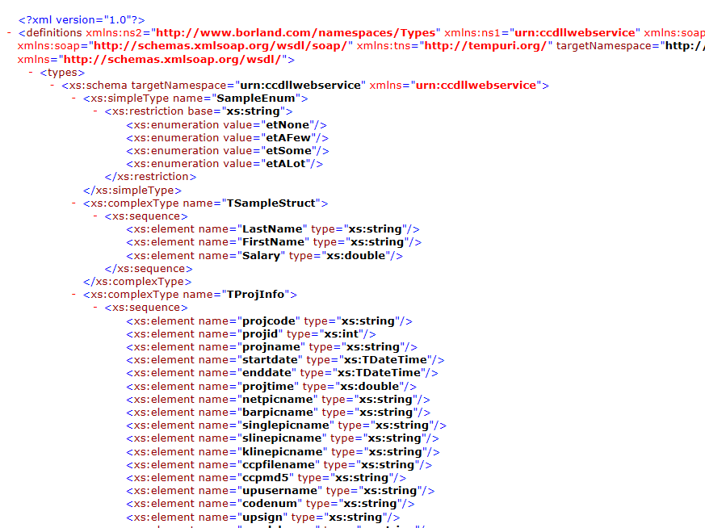Click the borland.com namespaces URL
705x528 pixels.
click(296, 33)
